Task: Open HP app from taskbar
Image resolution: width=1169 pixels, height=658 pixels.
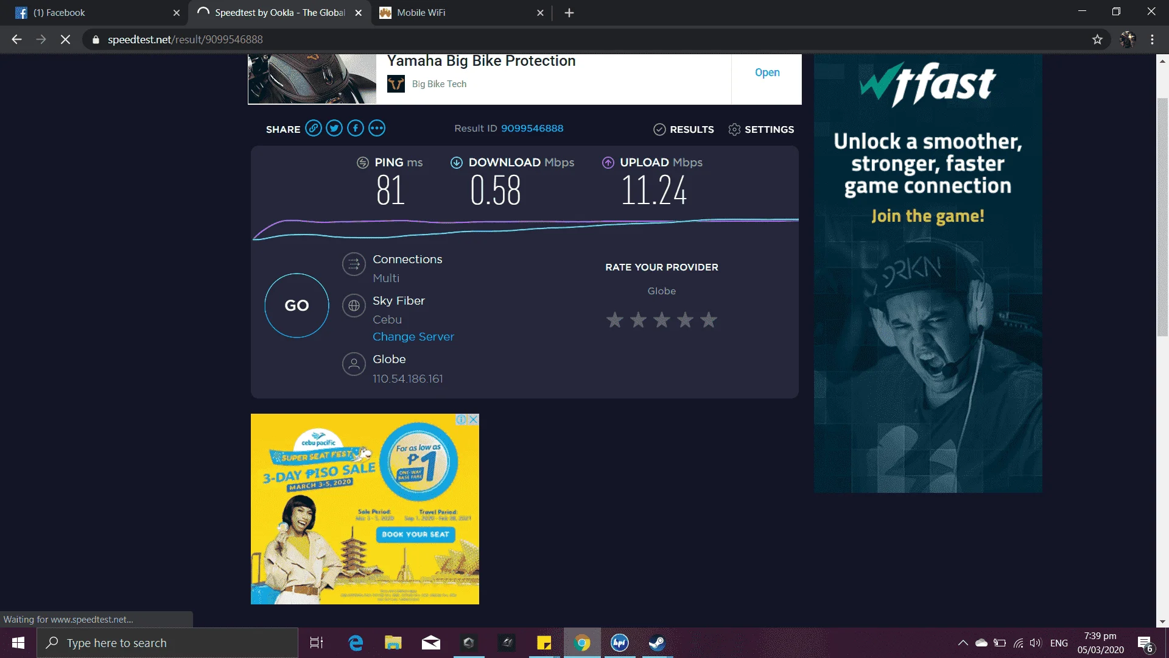Action: tap(619, 643)
